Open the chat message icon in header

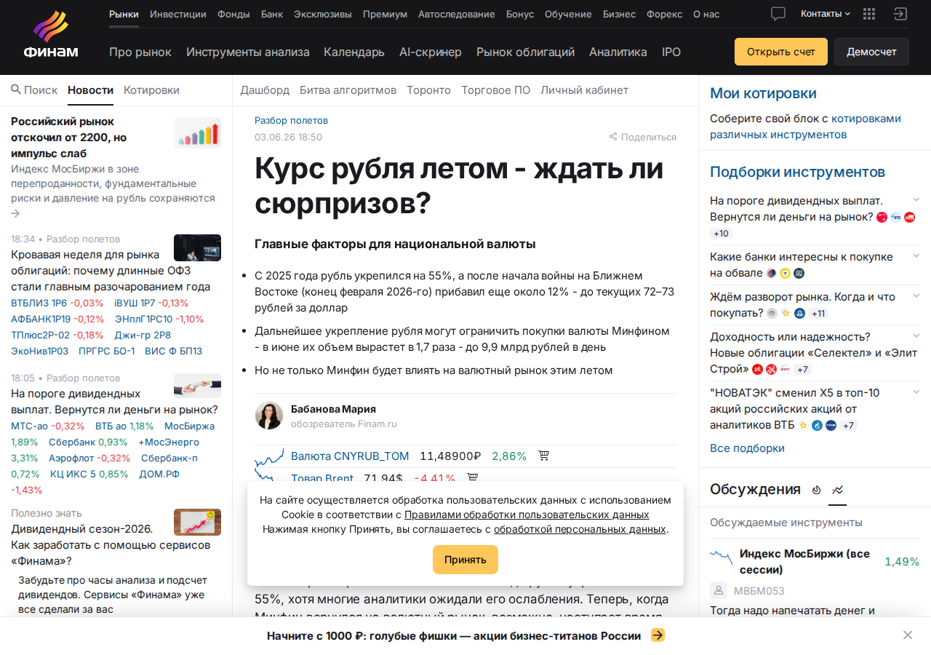point(778,14)
